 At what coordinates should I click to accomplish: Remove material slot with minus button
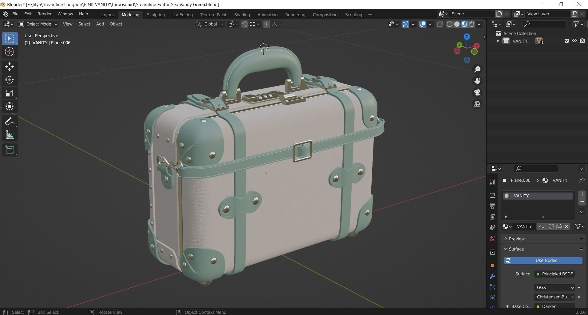(x=582, y=202)
